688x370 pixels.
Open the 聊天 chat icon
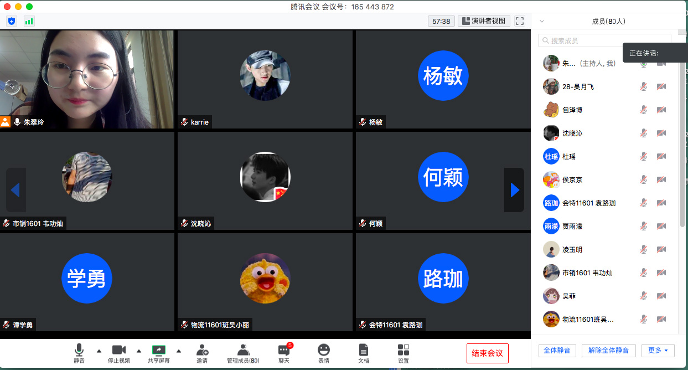tap(284, 350)
